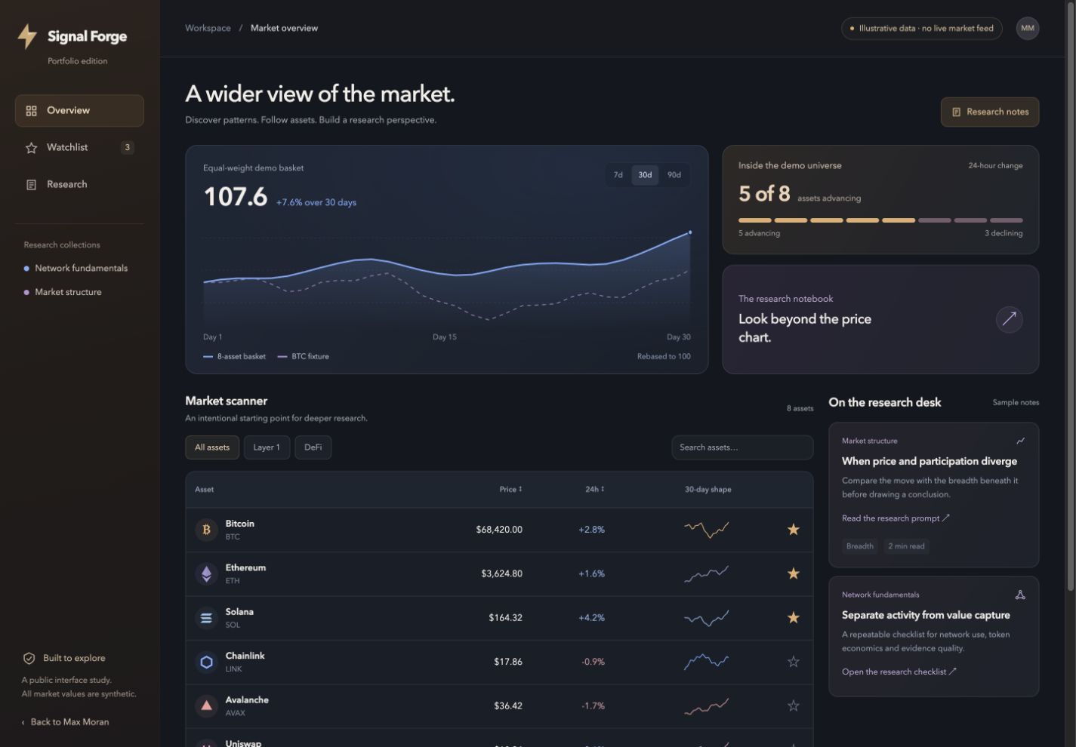Select the 30d chart range
Viewport: 1076px width, 747px height.
645,175
